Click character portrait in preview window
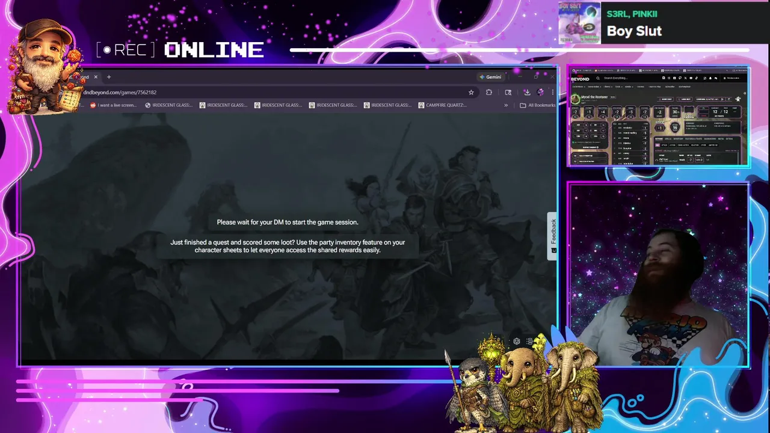The width and height of the screenshot is (770, 433). pos(575,99)
